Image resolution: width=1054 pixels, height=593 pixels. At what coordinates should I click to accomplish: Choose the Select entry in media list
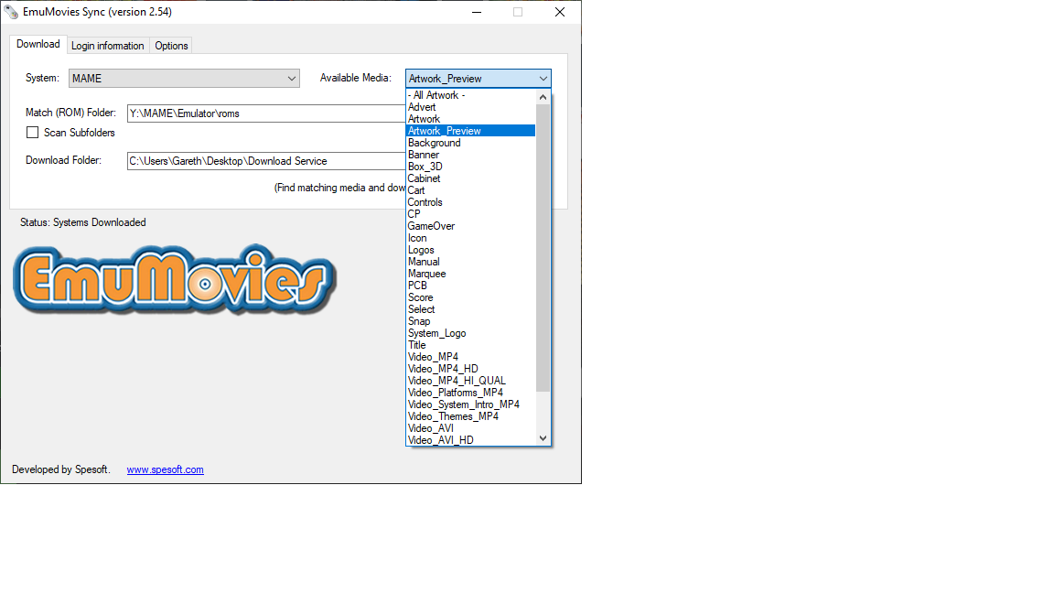click(471, 309)
